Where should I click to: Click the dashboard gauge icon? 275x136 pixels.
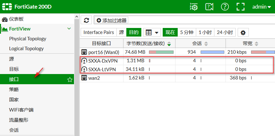5,19
